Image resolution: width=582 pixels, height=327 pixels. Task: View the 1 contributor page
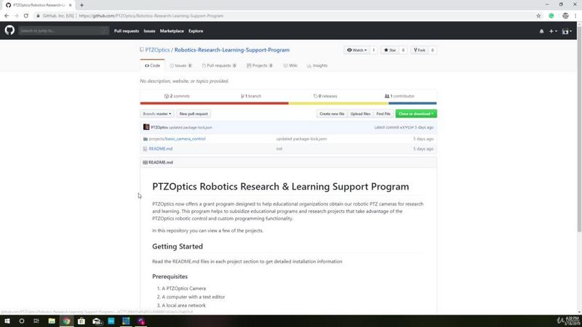click(399, 96)
